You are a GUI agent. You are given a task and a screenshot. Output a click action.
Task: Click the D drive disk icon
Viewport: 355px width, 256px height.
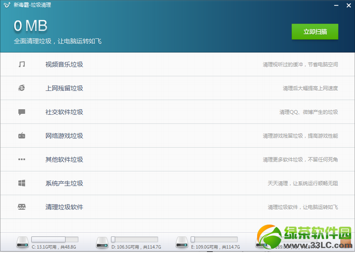102,242
